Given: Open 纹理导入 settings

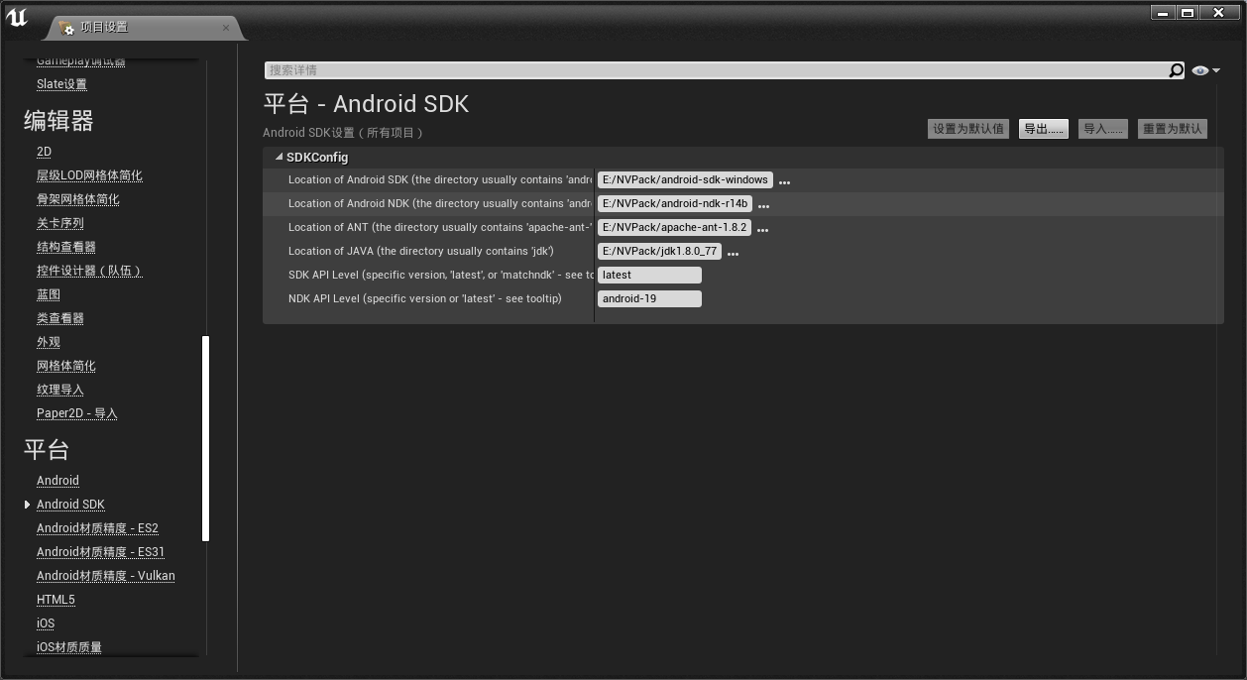Looking at the screenshot, I should [x=60, y=390].
